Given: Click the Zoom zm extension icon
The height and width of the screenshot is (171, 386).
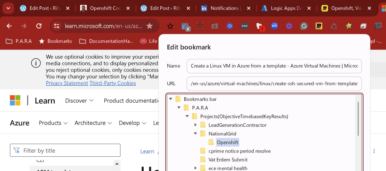Looking at the screenshot, I should click(x=274, y=26).
